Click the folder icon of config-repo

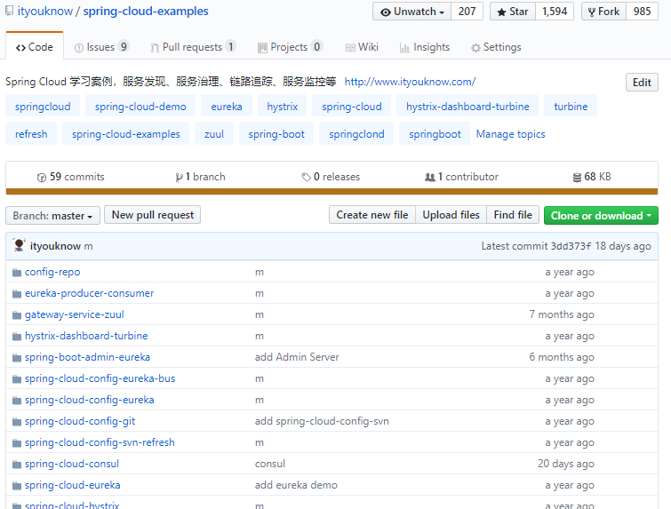click(17, 273)
